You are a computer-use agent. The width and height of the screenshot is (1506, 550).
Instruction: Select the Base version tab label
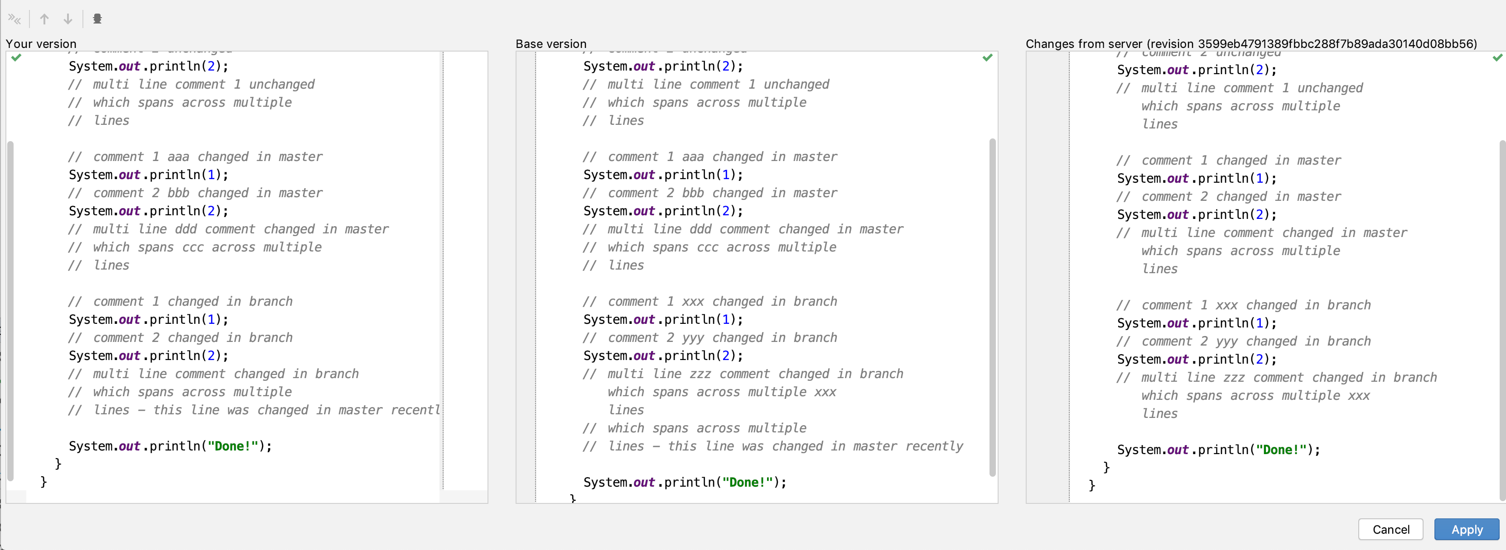pos(552,43)
